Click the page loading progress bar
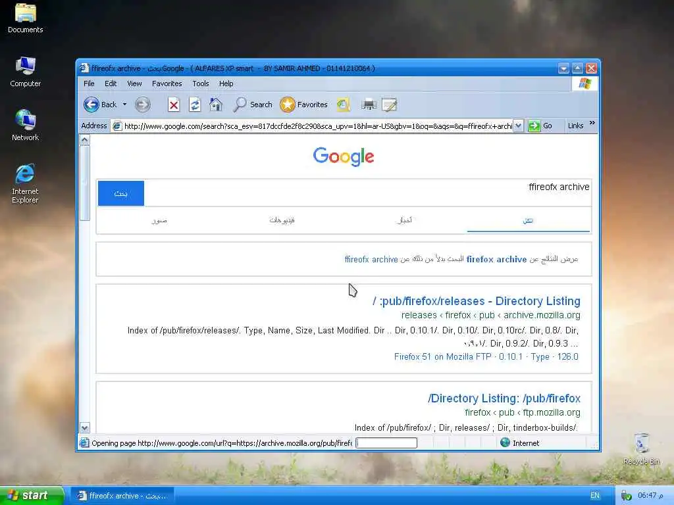 click(386, 443)
